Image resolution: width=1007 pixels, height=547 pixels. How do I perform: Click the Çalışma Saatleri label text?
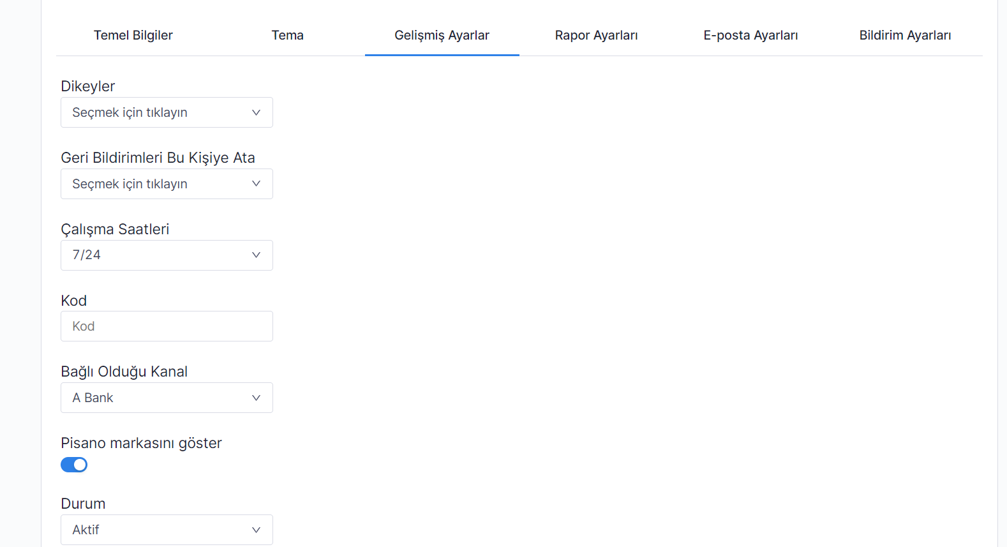tap(115, 229)
